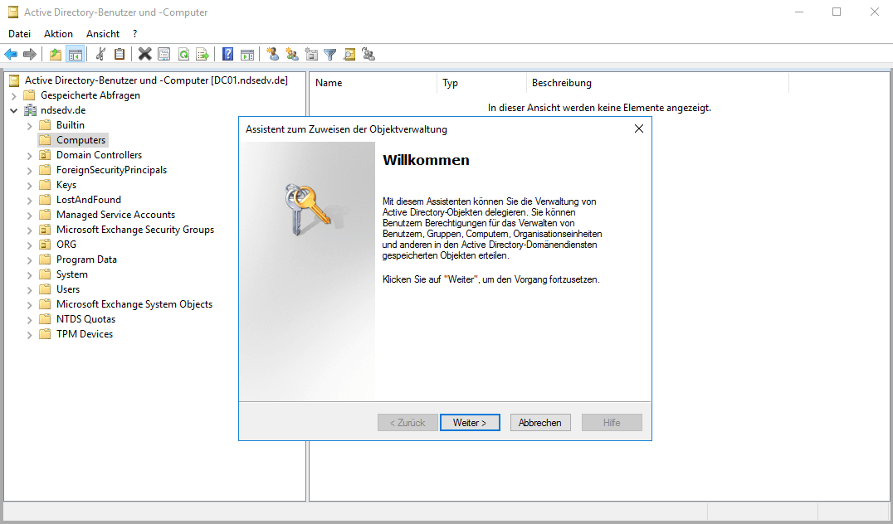Open Help via blue question mark icon
Image resolution: width=893 pixels, height=524 pixels.
click(227, 55)
